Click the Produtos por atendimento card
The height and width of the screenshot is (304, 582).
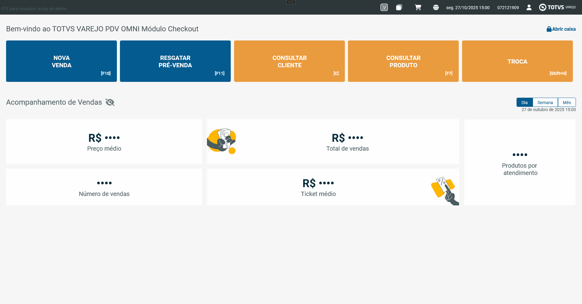[x=520, y=162]
